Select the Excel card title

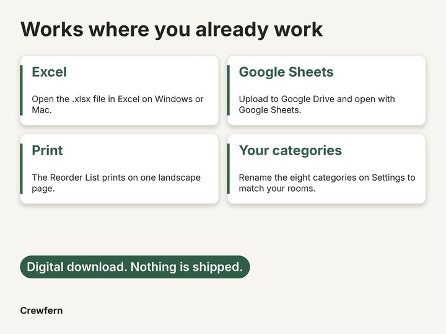49,72
